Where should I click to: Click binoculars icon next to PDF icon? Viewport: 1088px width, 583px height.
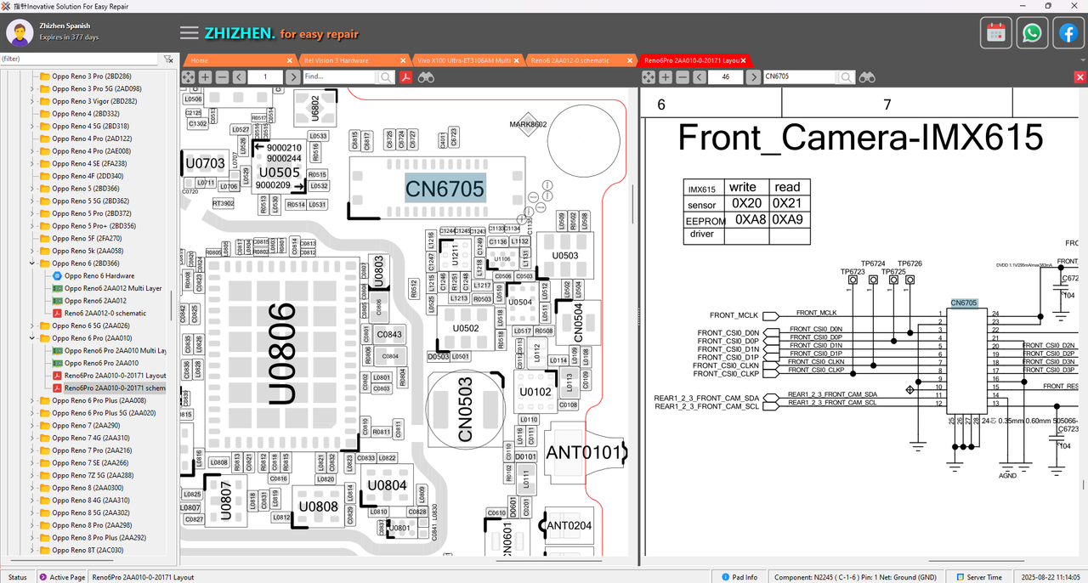click(x=426, y=77)
